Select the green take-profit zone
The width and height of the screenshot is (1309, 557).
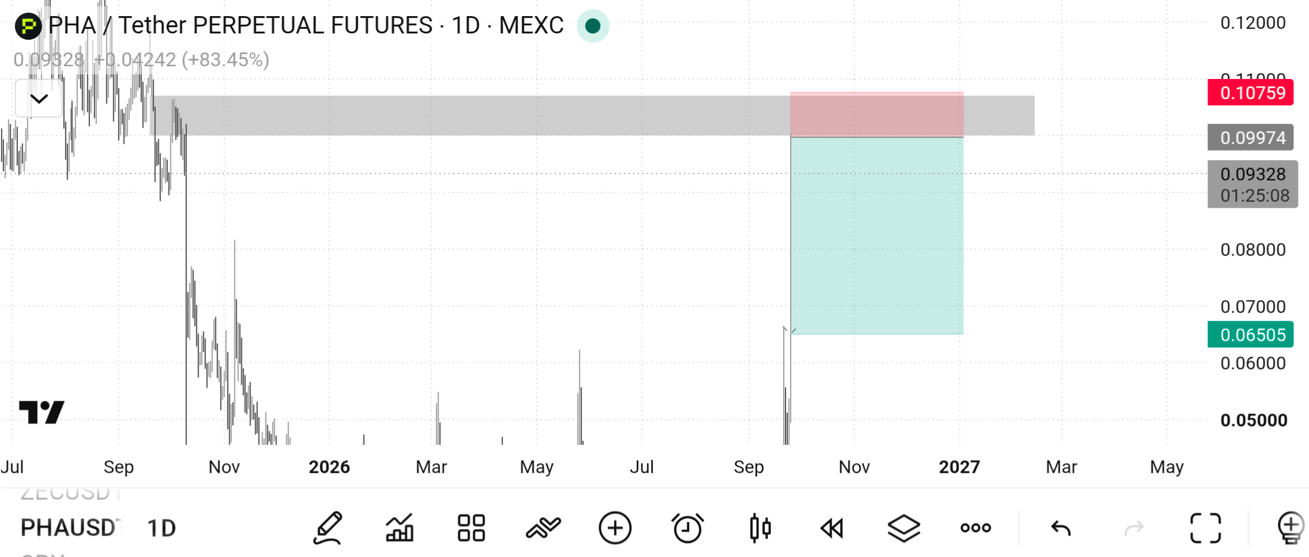[877, 235]
